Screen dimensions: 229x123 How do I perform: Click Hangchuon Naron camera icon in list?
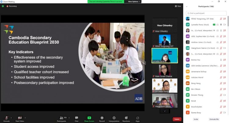(x=224, y=48)
